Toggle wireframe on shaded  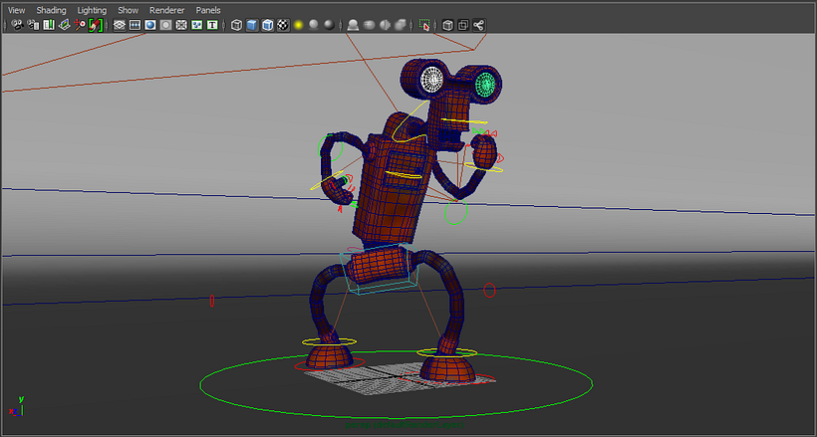268,25
